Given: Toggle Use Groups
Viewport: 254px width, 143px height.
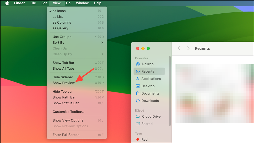Looking at the screenshot, I should point(77,37).
